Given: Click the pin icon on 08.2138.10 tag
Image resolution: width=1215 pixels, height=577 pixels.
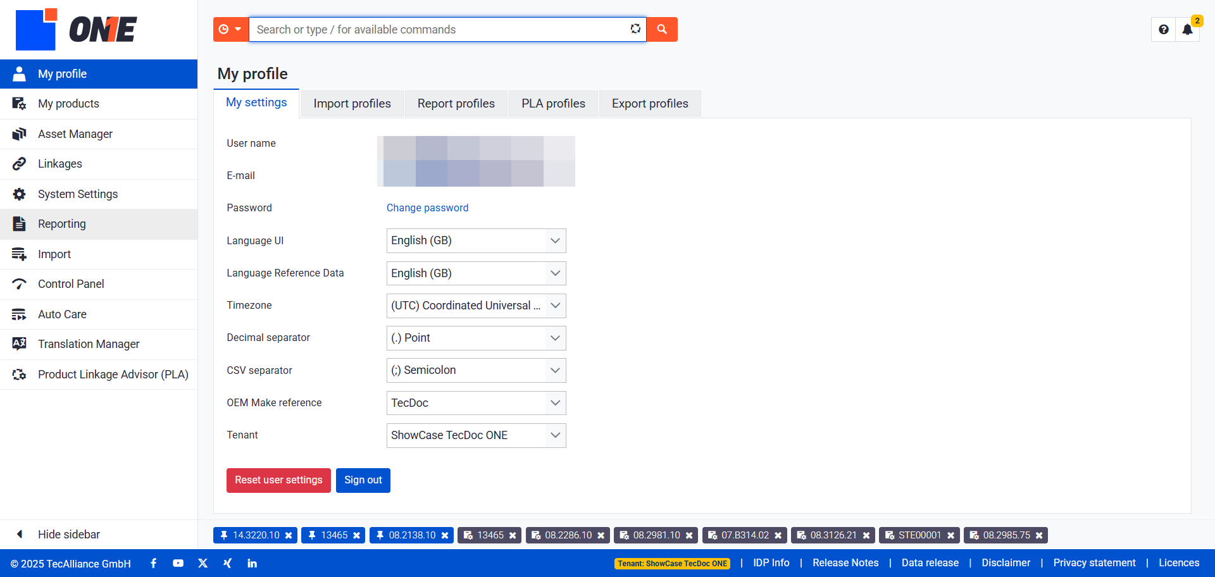Looking at the screenshot, I should (x=380, y=535).
